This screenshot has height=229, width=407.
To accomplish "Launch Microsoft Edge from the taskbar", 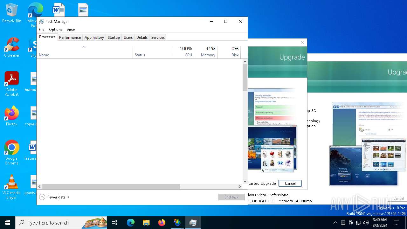I will pos(131,223).
